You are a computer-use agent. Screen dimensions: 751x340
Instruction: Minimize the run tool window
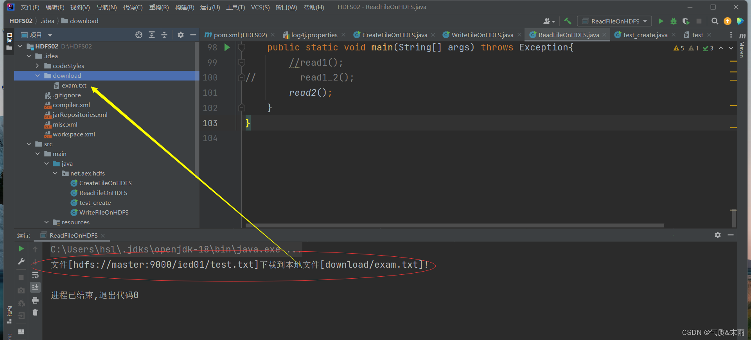[731, 235]
